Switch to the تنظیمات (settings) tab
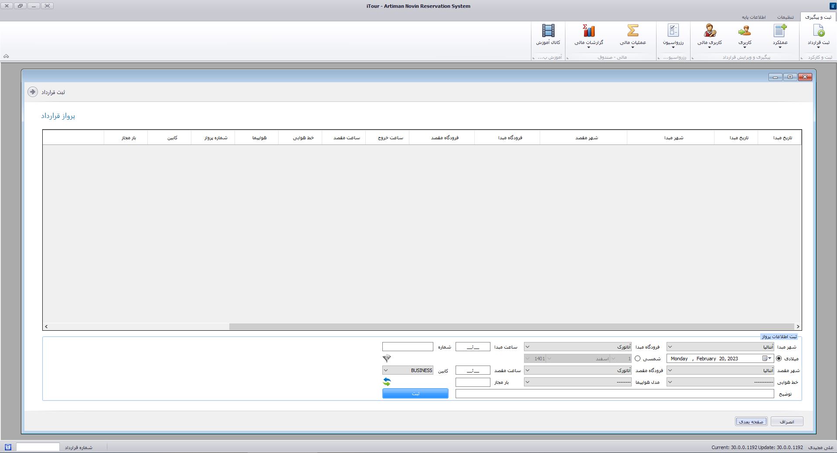The height and width of the screenshot is (453, 837). click(785, 17)
